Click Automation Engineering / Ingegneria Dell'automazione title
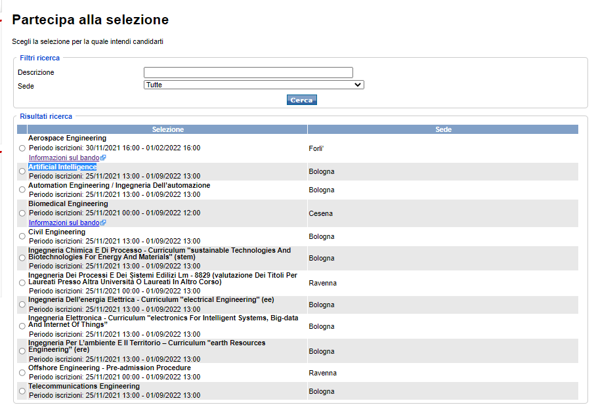Screen dimensions: 596x405 (119, 185)
